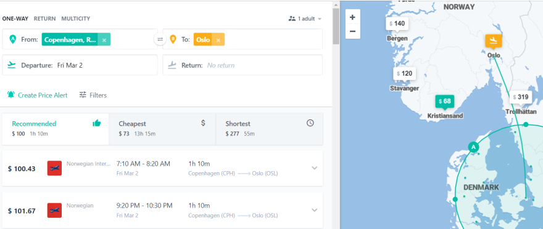Click the $319 Trollhättan price tag
The image size is (543, 229).
point(521,97)
